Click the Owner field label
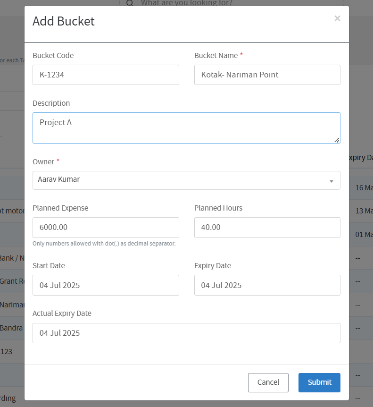 click(x=43, y=161)
